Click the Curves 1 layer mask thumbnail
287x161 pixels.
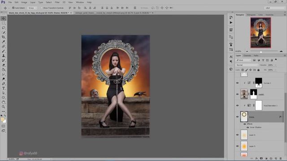[x=258, y=83]
